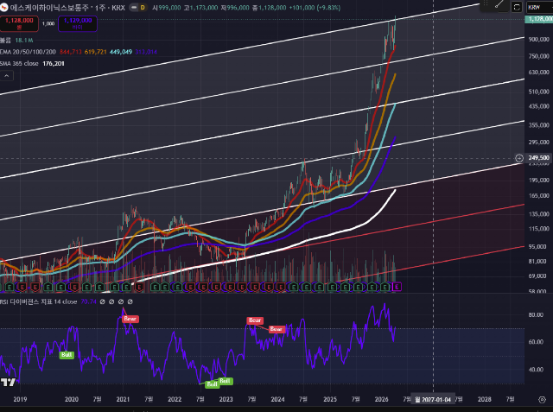Select the trend line drawing tool icon
The image size is (553, 412).
click(x=499, y=5)
